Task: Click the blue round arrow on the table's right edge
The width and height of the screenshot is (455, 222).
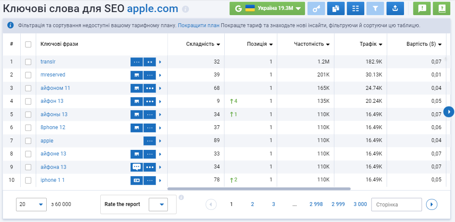Action: click(x=449, y=111)
